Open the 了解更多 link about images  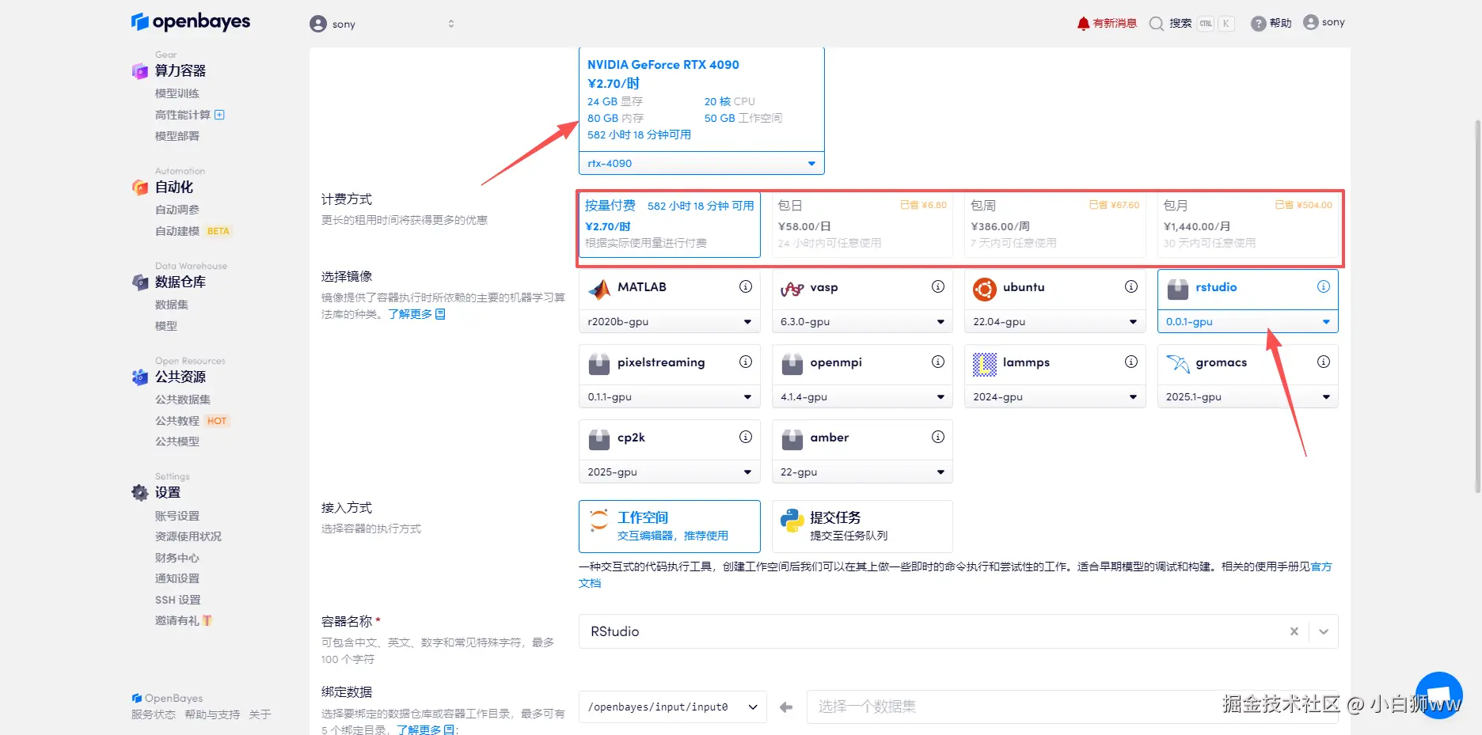point(416,314)
